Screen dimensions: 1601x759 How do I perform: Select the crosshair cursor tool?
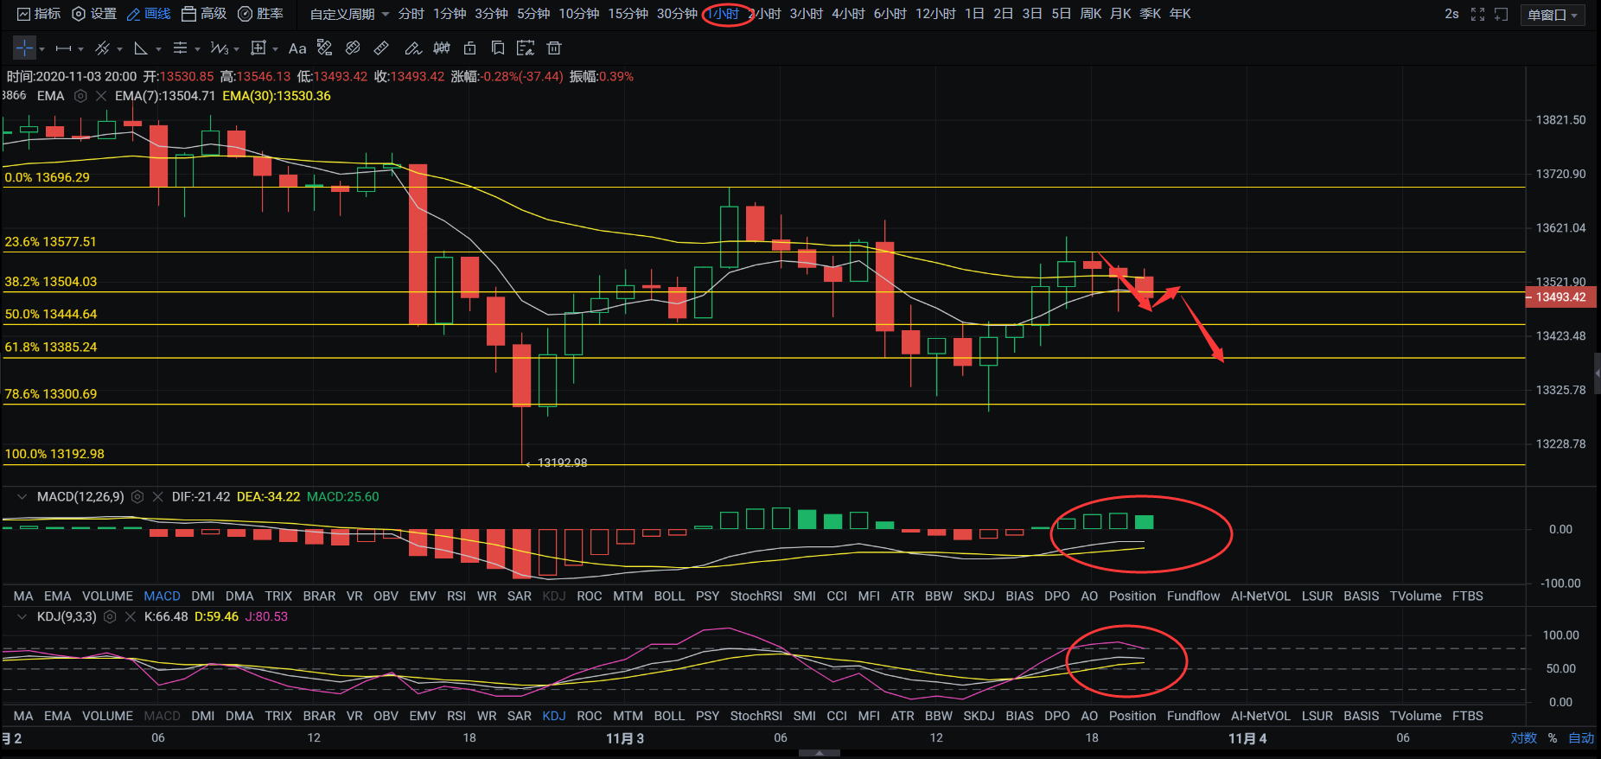(x=24, y=48)
